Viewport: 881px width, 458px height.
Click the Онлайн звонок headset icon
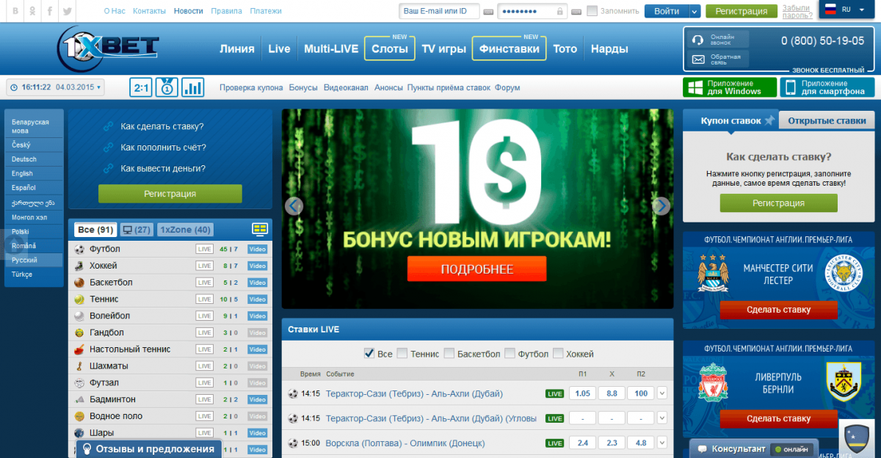[699, 40]
